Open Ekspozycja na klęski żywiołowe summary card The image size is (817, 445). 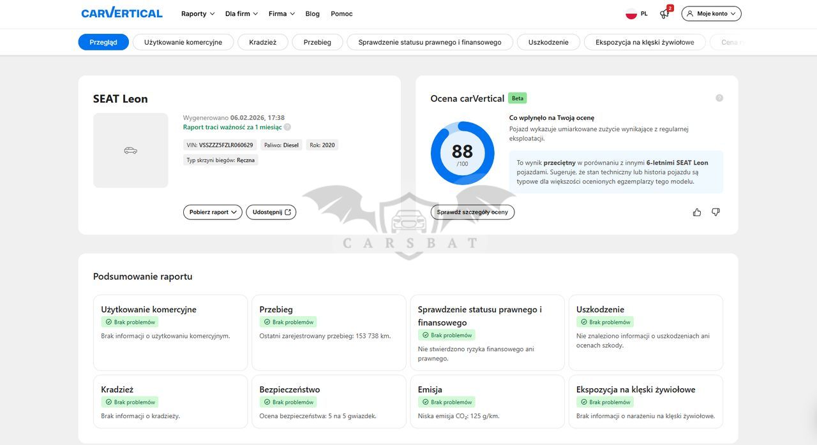coord(646,402)
